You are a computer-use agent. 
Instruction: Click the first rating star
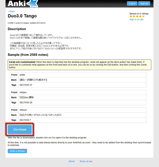(x=131, y=16)
